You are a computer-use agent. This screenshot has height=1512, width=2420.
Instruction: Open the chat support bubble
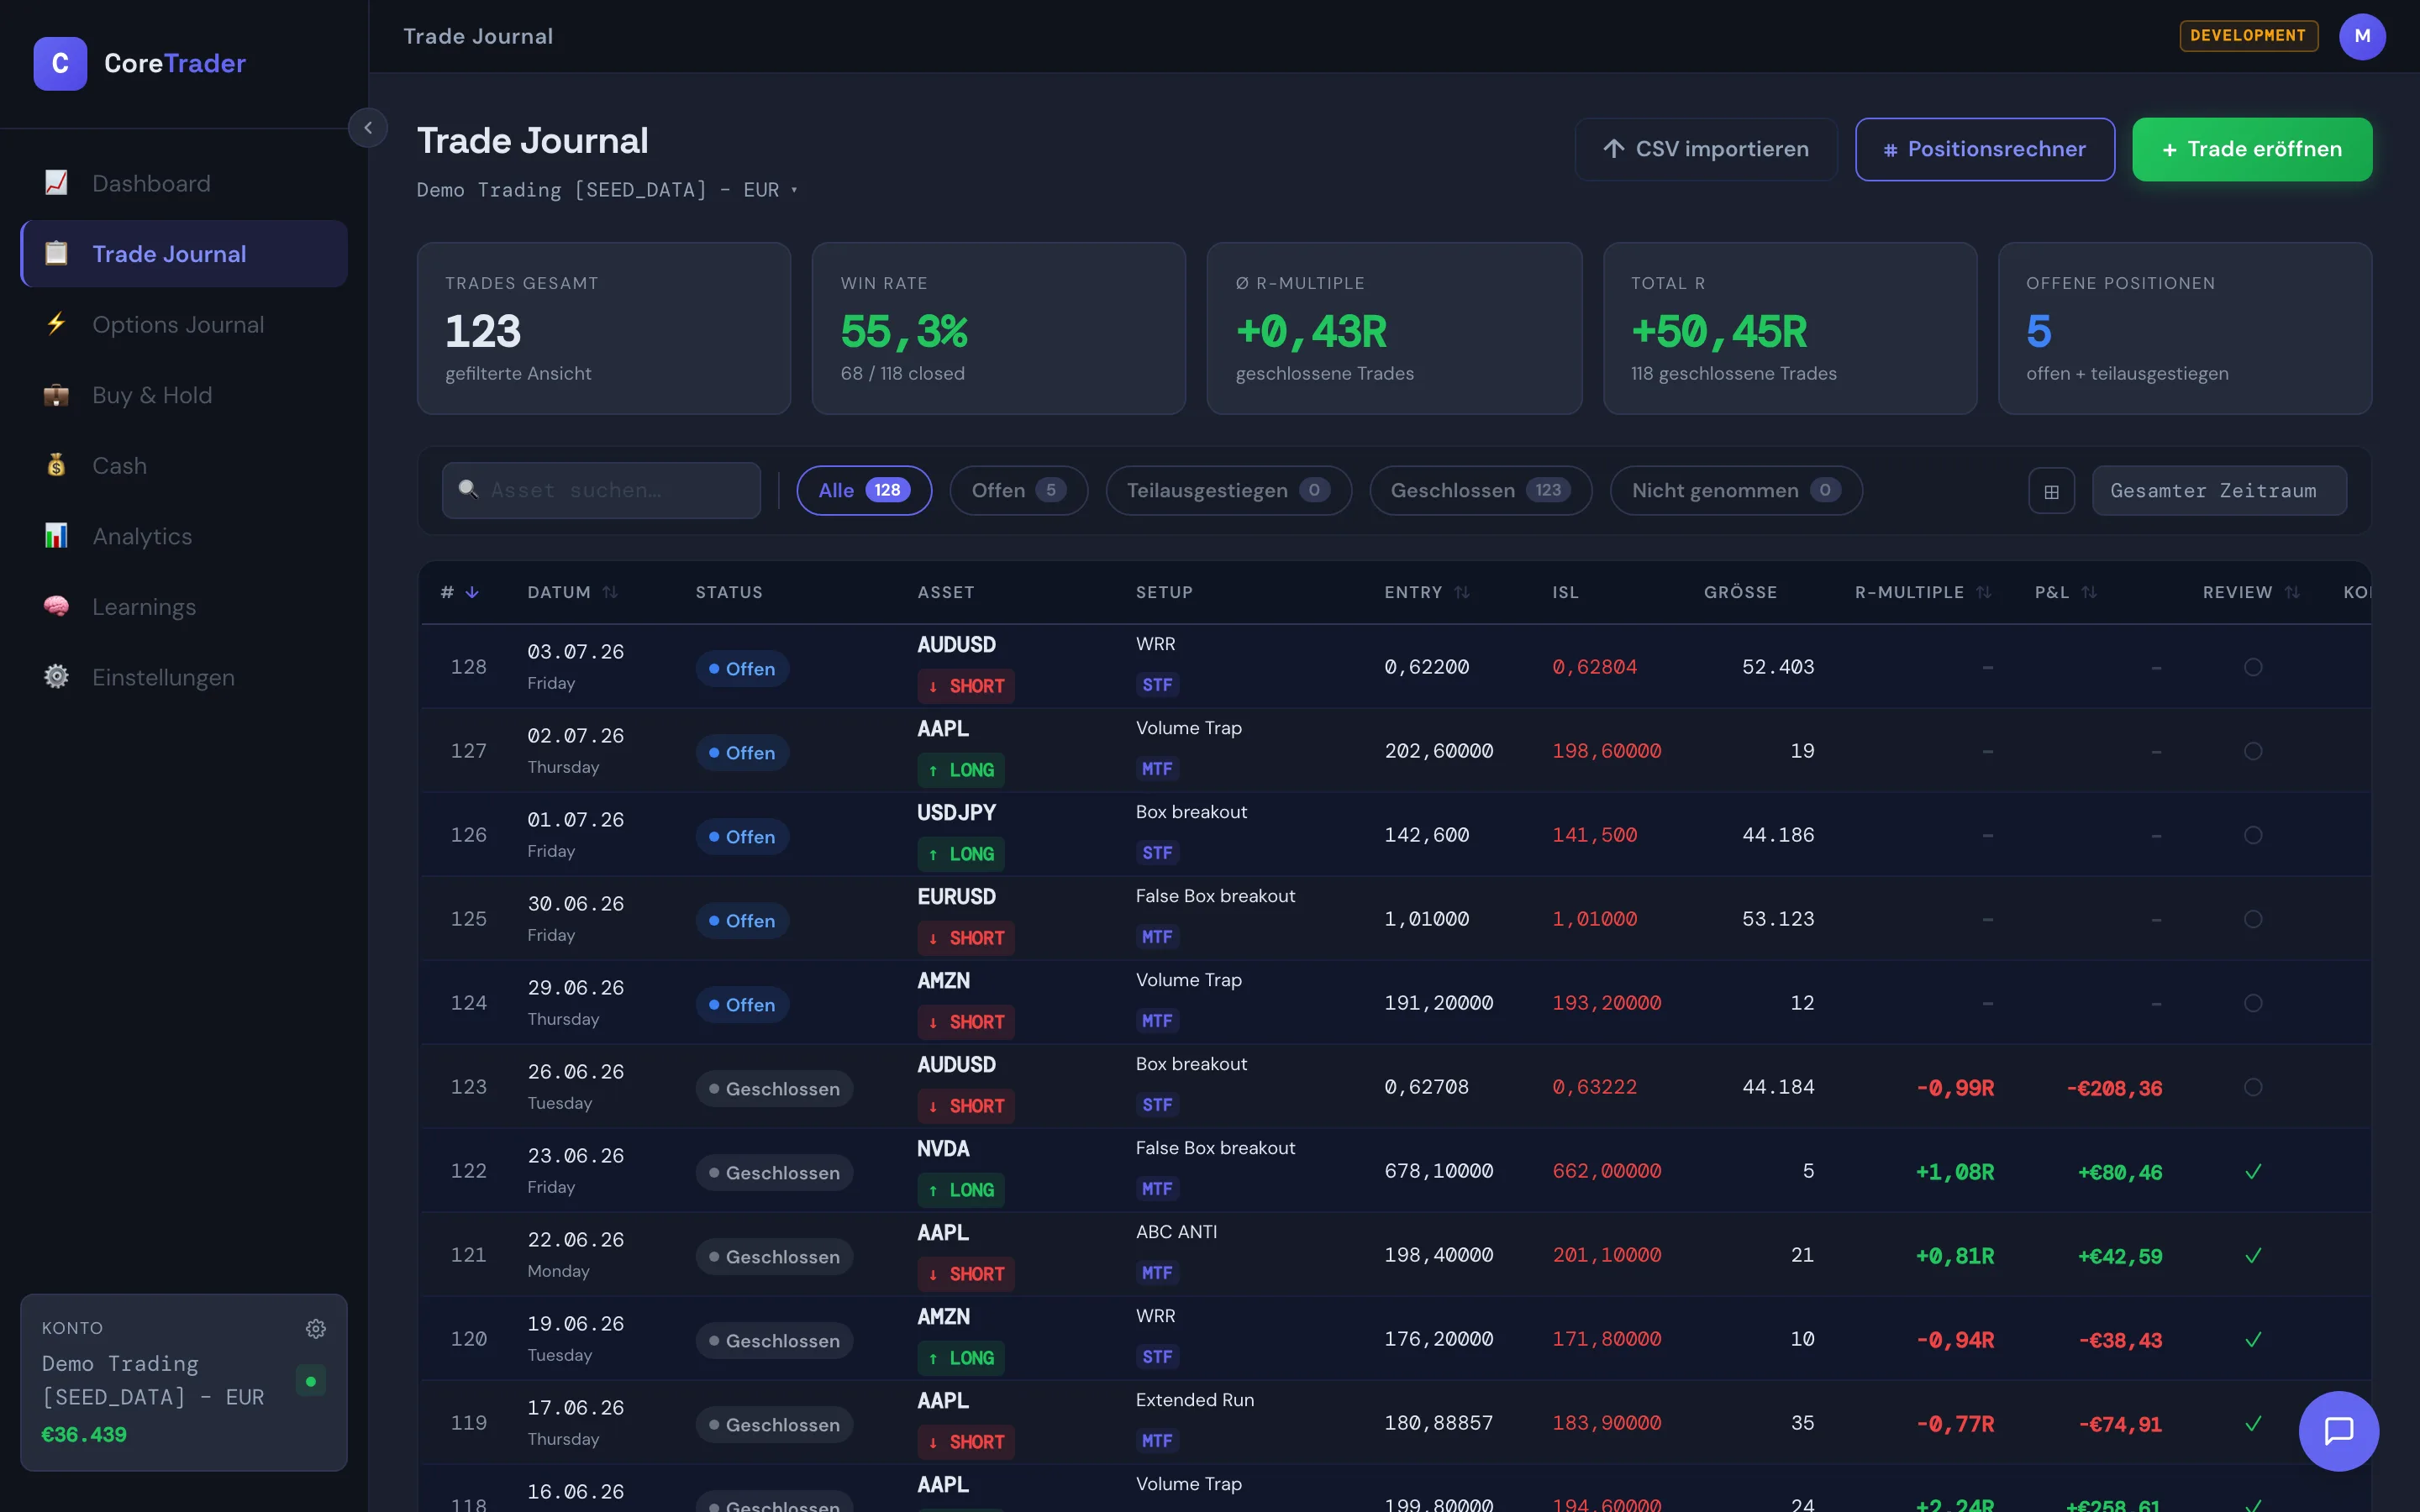(x=2338, y=1431)
